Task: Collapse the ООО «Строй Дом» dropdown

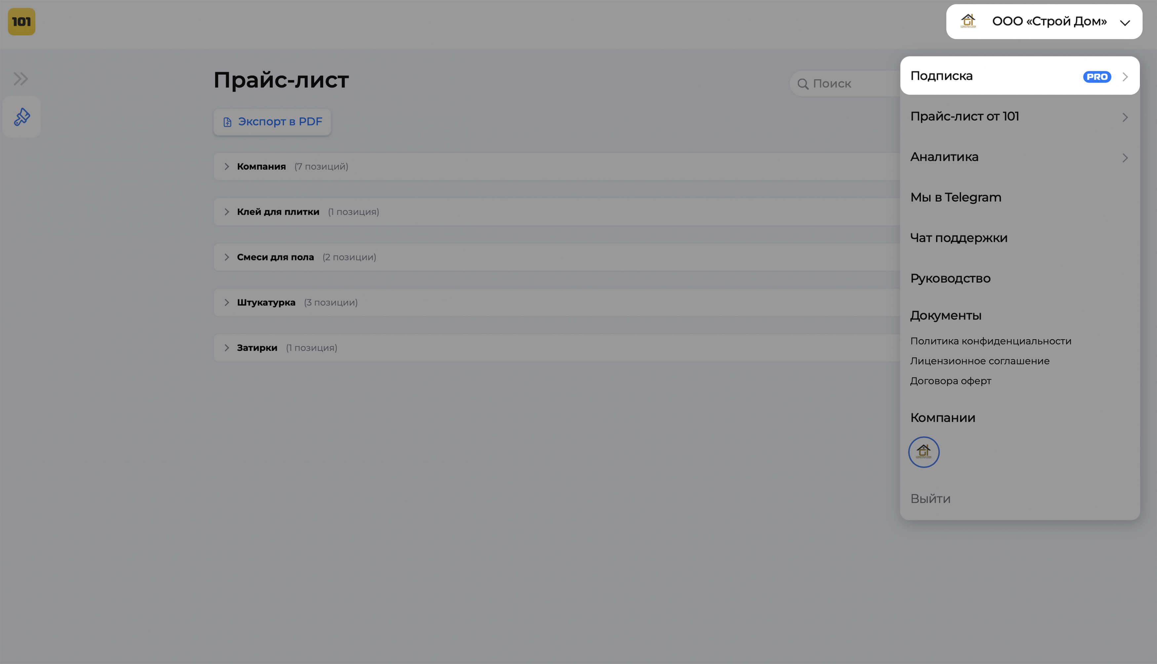Action: [x=1125, y=22]
